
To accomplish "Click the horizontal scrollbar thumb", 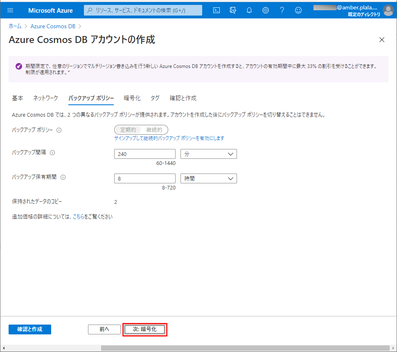I will click(245, 348).
